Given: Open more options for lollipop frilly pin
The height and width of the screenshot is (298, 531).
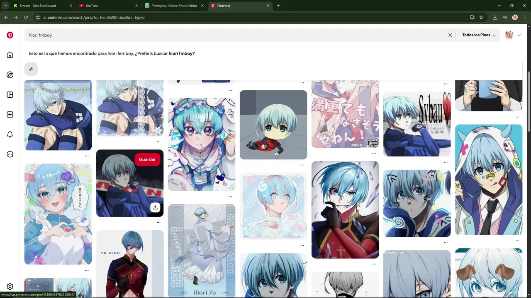Looking at the screenshot, I should click(x=230, y=196).
